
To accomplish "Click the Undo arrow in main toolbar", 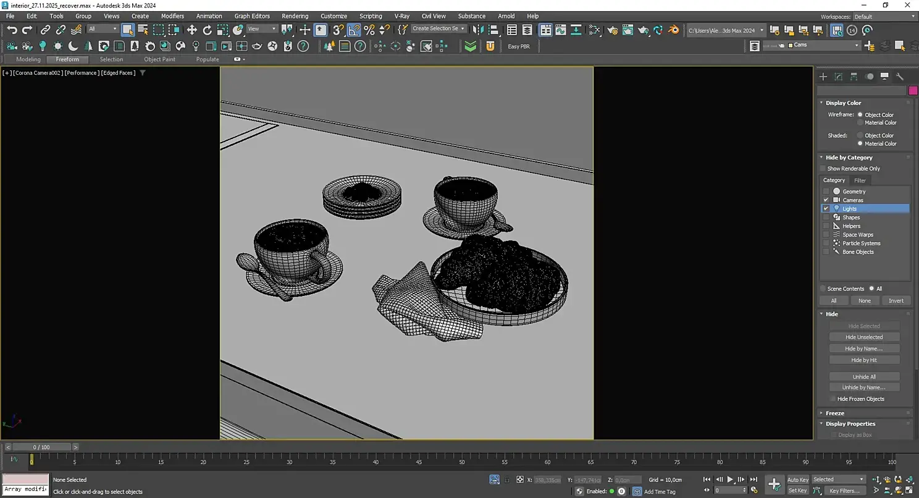I will 12,30.
